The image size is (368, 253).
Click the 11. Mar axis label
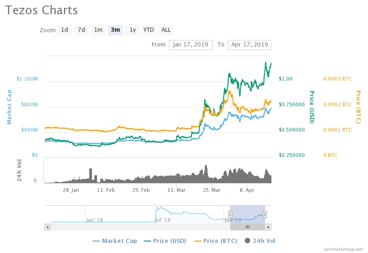tap(177, 190)
